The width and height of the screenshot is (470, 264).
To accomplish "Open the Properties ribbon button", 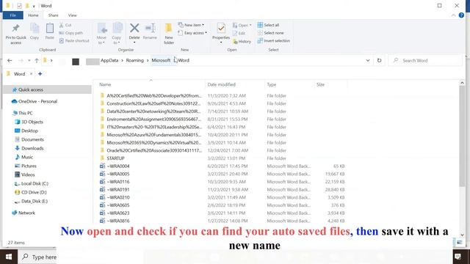I will (221, 33).
